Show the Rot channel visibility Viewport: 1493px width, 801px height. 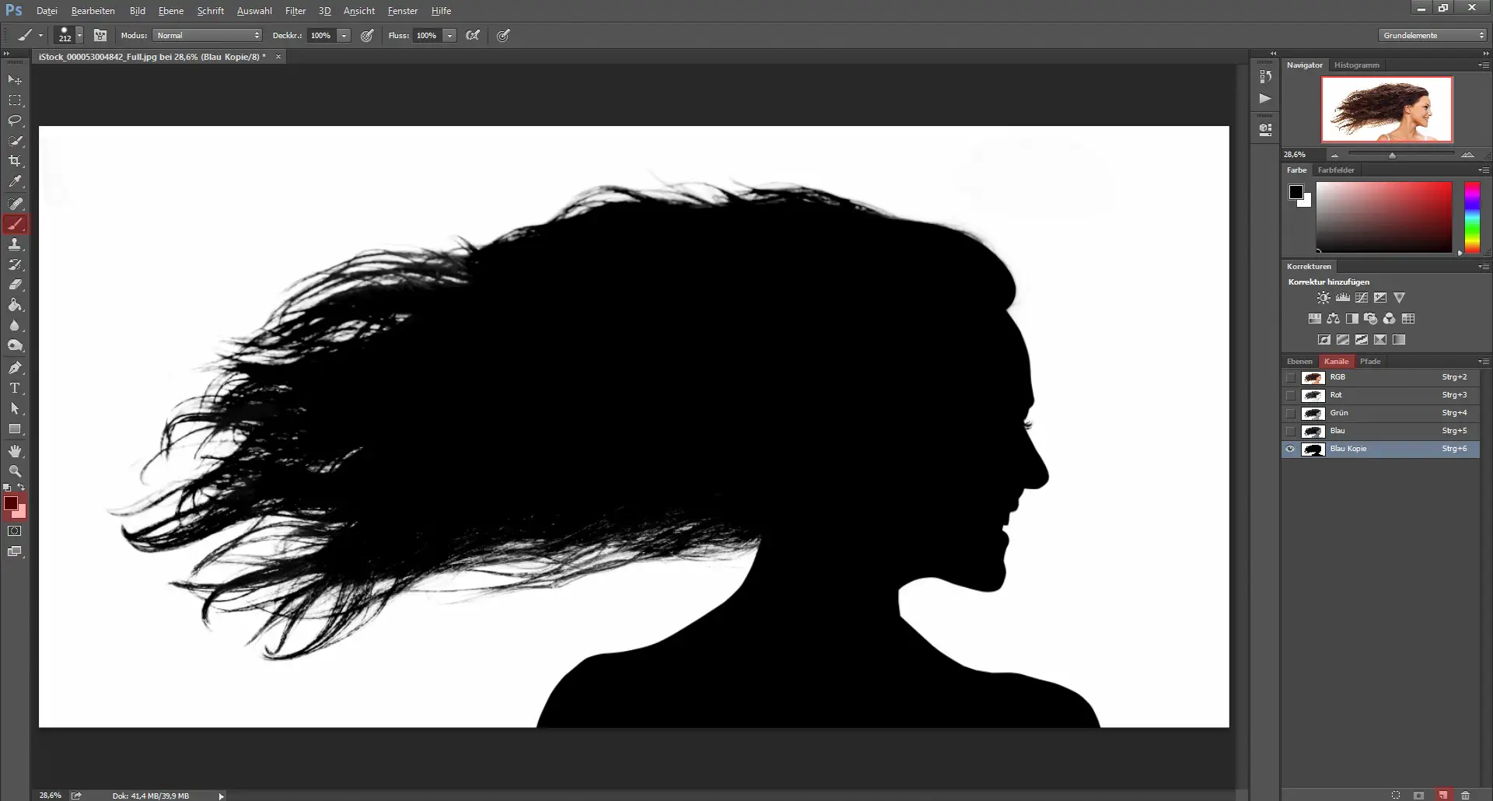coord(1291,395)
